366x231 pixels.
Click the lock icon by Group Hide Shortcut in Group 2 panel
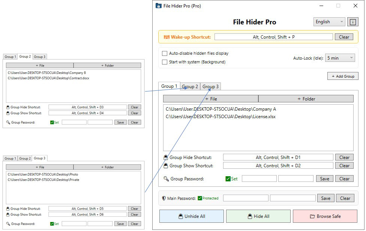click(8, 107)
